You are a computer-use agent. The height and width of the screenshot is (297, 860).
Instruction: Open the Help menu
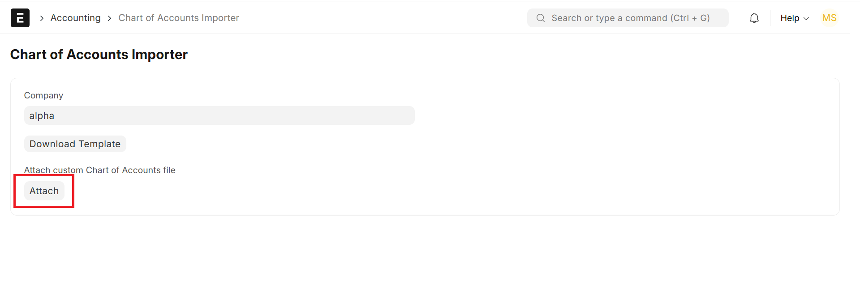click(x=790, y=18)
